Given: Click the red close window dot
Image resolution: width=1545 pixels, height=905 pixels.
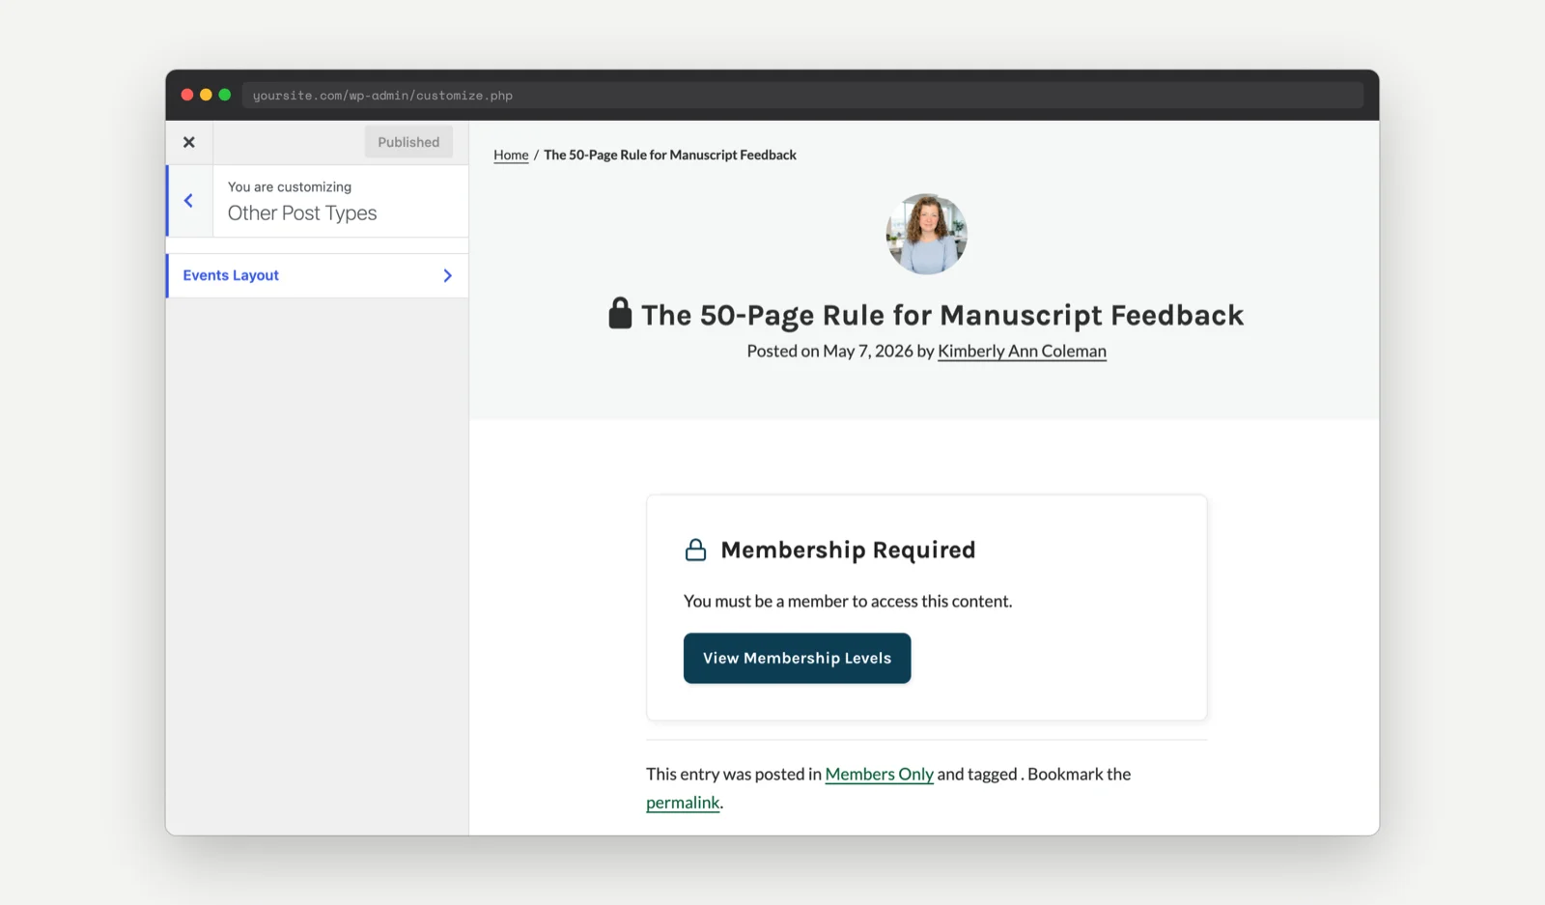Looking at the screenshot, I should click(x=187, y=95).
